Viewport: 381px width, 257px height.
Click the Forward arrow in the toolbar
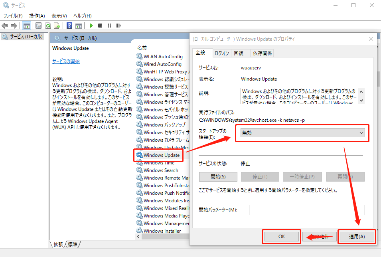pyautogui.click(x=14, y=26)
